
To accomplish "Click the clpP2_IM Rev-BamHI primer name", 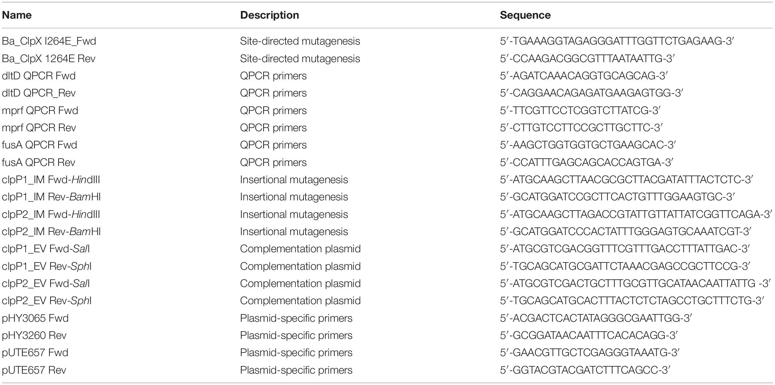I will click(51, 231).
